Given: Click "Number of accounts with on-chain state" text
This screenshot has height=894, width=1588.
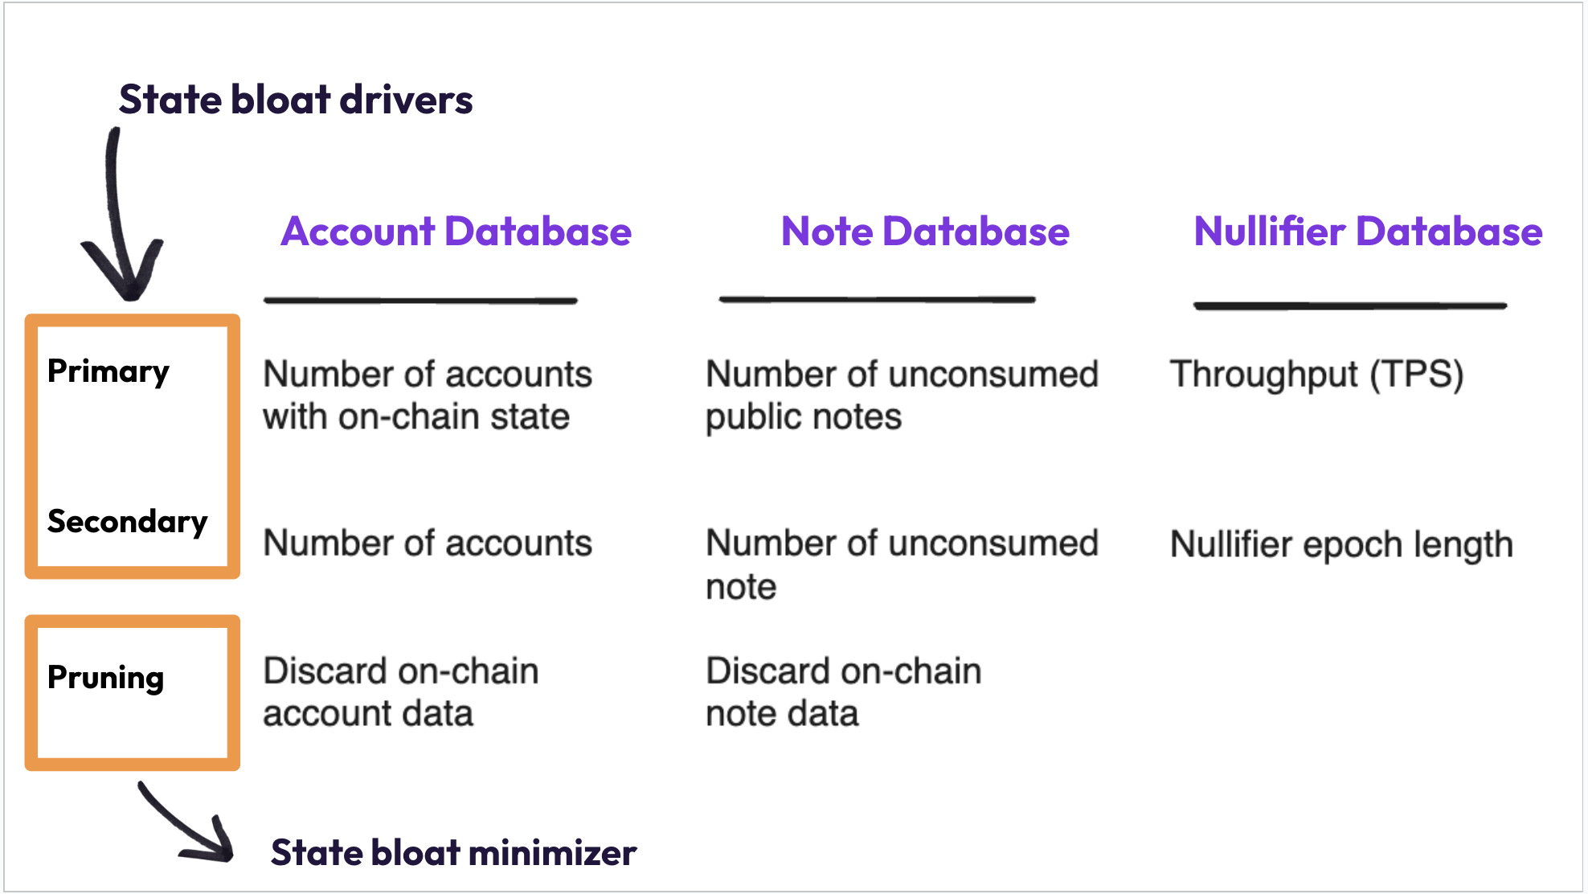Looking at the screenshot, I should pyautogui.click(x=427, y=396).
